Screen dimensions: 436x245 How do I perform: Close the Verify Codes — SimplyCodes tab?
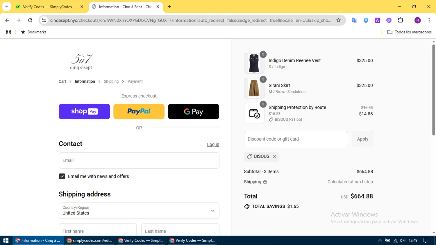pos(82,7)
